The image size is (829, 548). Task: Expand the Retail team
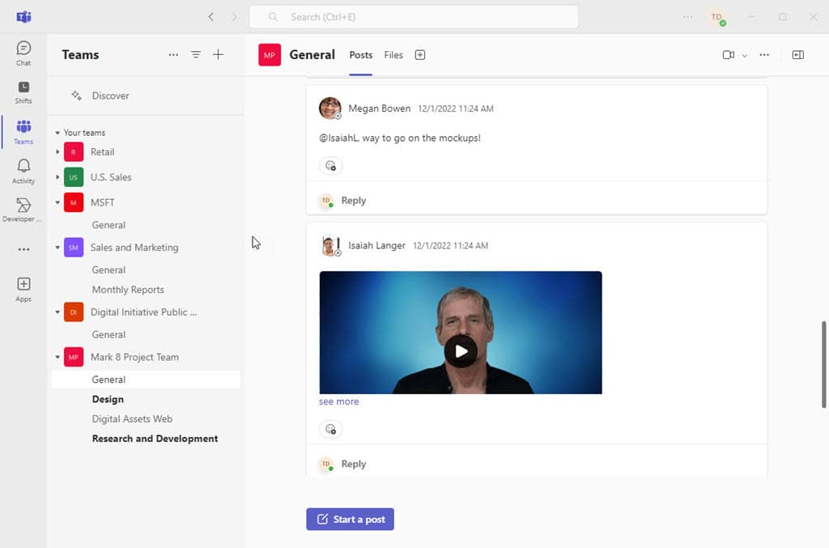pyautogui.click(x=57, y=152)
